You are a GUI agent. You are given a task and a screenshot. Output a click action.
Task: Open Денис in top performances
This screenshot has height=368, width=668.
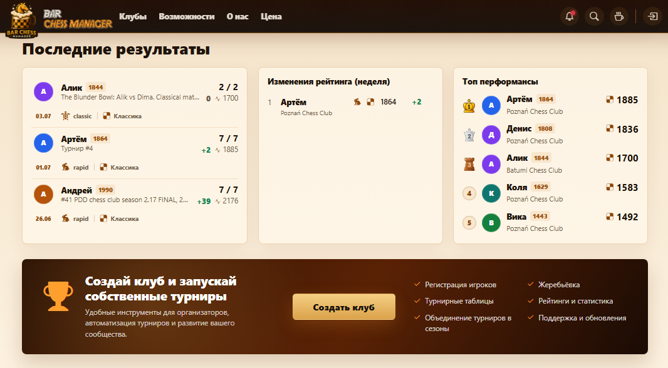(x=519, y=128)
